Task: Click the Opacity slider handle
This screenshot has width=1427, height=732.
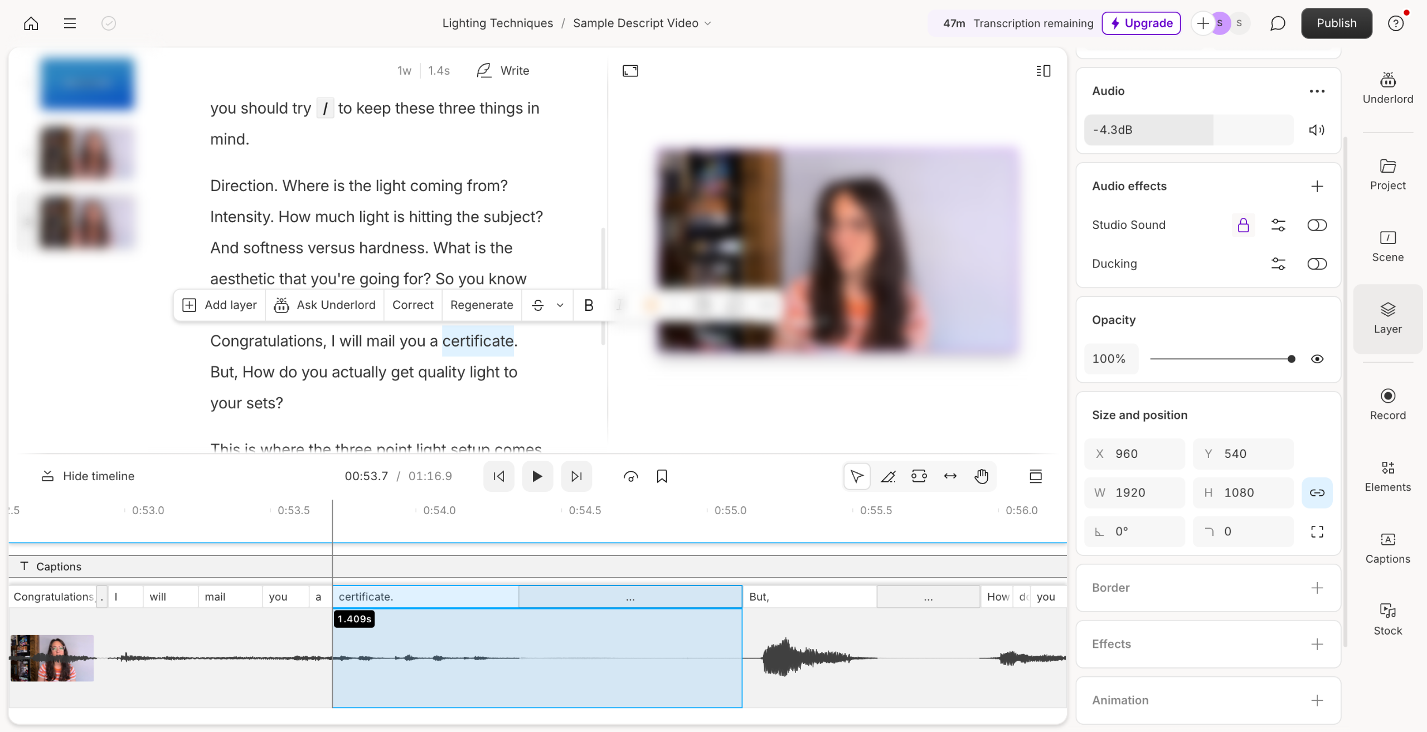Action: point(1292,359)
